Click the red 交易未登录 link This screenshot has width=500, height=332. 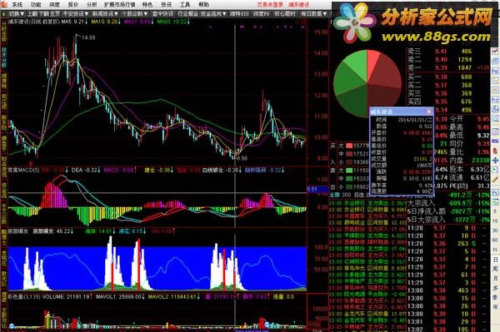270,5
